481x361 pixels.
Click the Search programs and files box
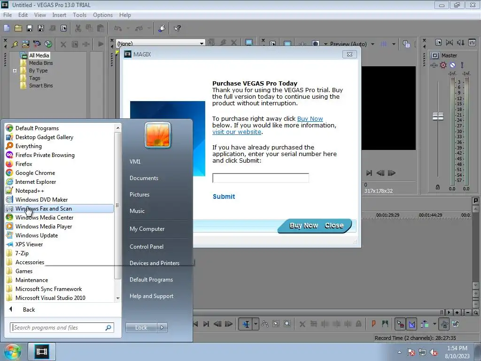coord(62,328)
